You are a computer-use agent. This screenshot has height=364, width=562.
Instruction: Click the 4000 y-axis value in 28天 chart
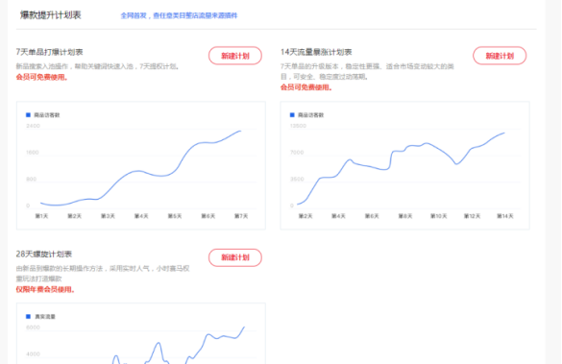33,354
